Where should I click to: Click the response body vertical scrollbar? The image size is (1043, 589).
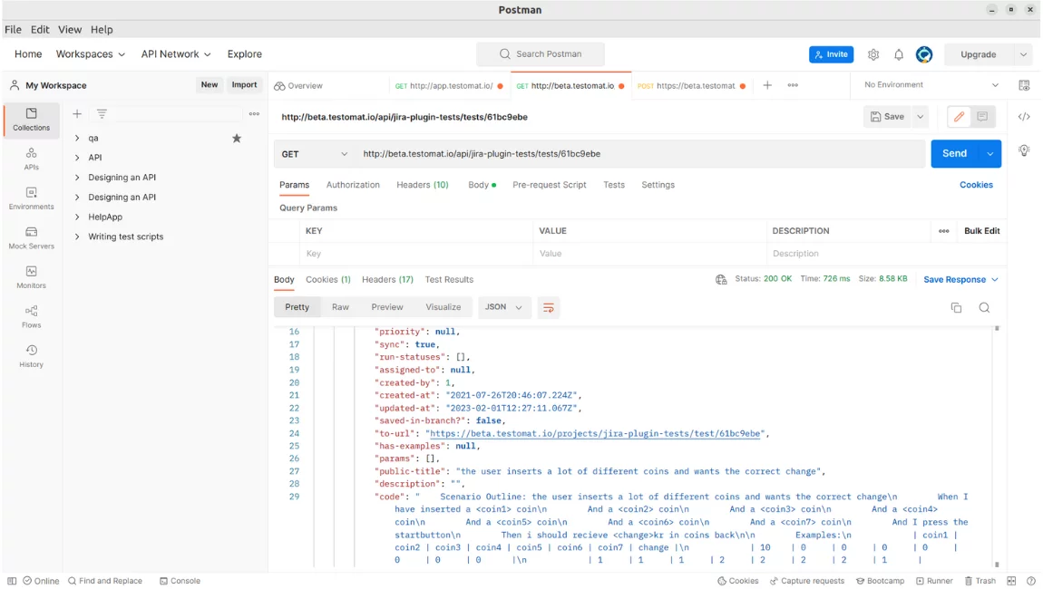997,444
